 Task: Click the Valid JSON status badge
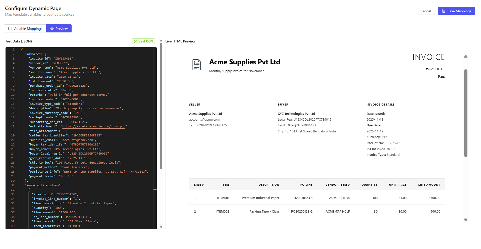coord(143,41)
